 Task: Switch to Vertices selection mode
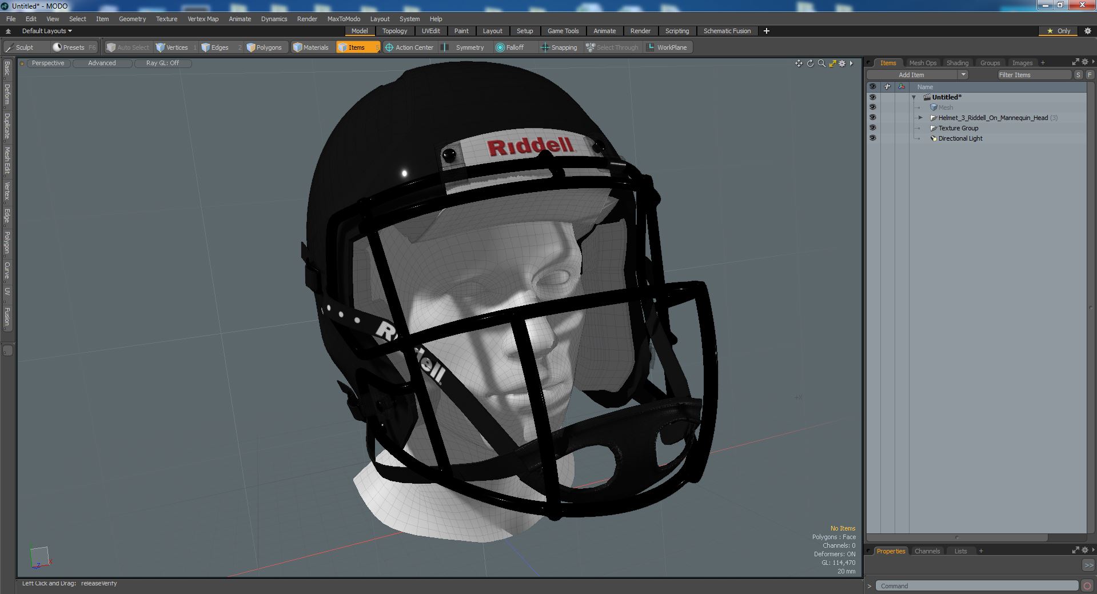176,47
